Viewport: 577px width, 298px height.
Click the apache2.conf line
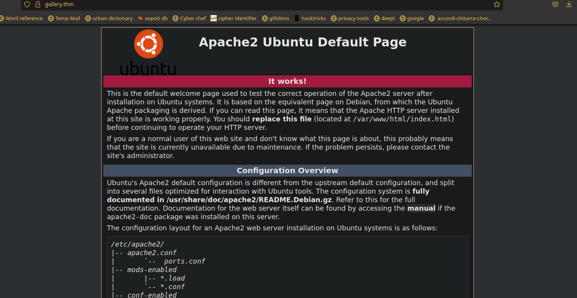point(152,253)
